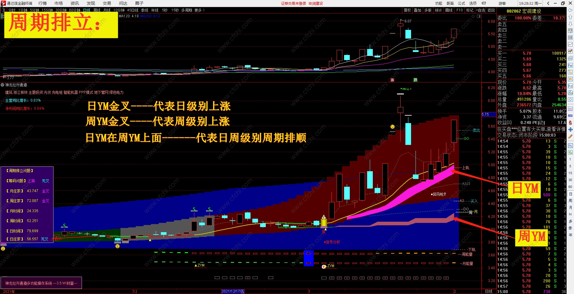Select the 年线 period tab
Screen dimensions: 574x294
point(155,10)
